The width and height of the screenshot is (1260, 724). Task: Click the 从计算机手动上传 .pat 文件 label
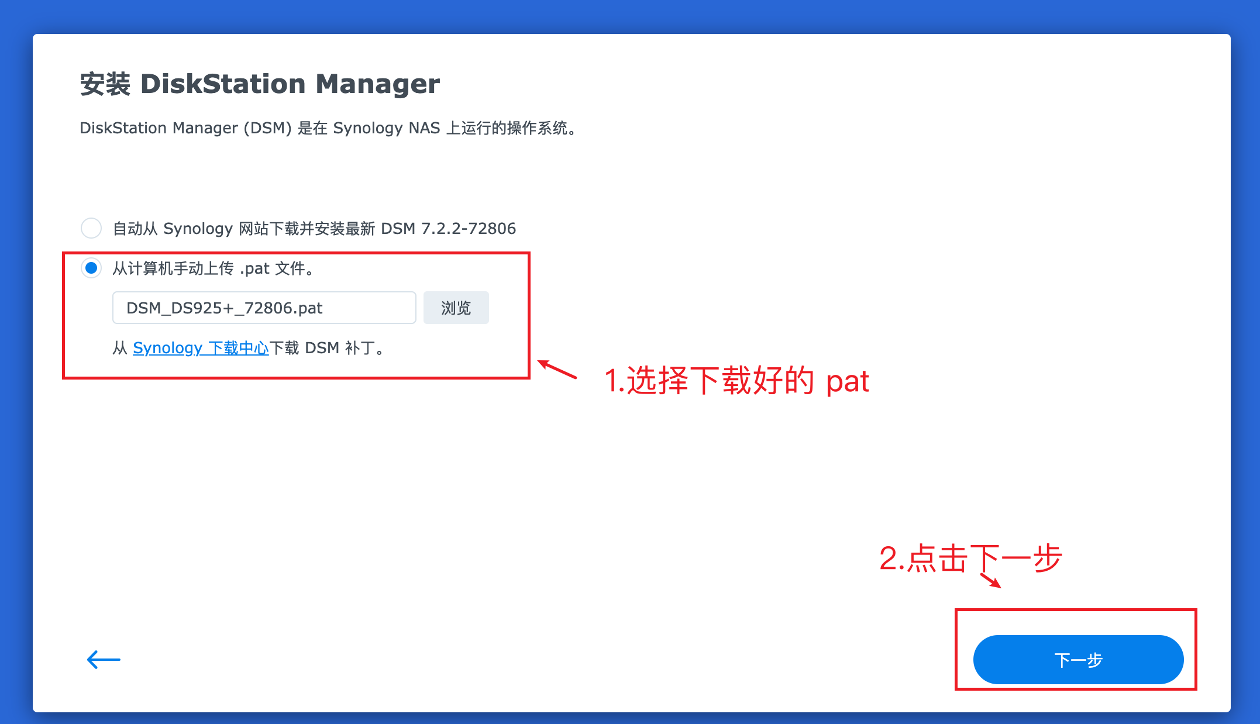coord(214,268)
